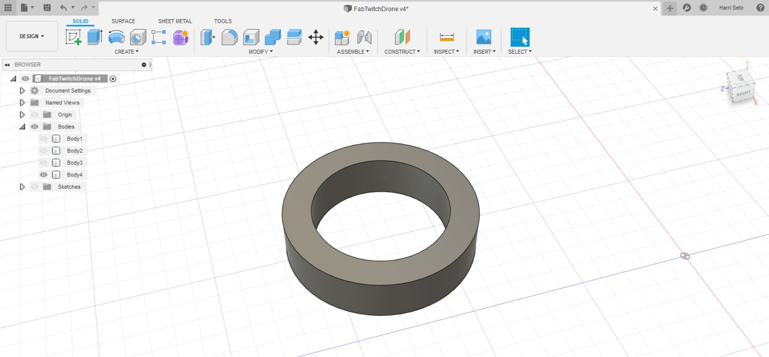Open the job status clock icon
Screen dimensions: 769x357
click(x=703, y=8)
